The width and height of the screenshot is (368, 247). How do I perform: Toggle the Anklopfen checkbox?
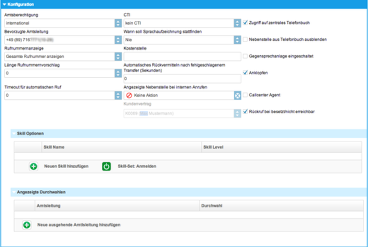pos(246,73)
